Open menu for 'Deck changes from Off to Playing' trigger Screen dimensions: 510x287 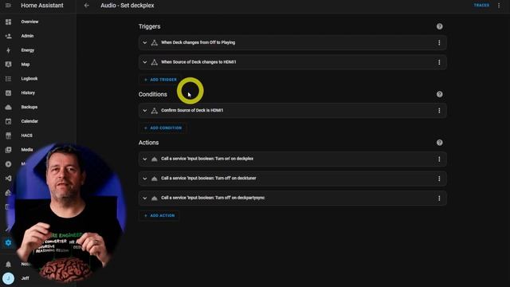pyautogui.click(x=439, y=42)
